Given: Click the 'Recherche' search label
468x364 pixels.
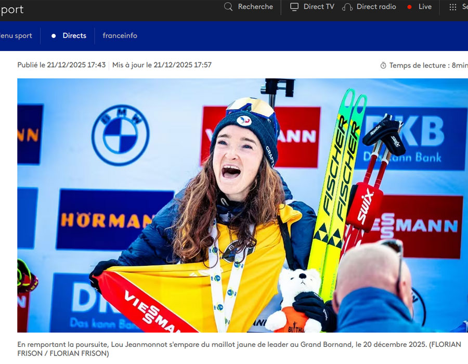Looking at the screenshot, I should click(255, 7).
